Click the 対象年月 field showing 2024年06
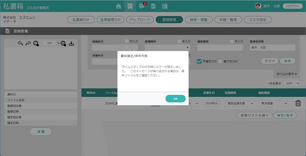306x156 pixels. 212,103
